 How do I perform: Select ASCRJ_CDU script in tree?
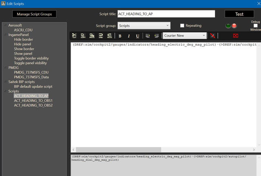23,30
